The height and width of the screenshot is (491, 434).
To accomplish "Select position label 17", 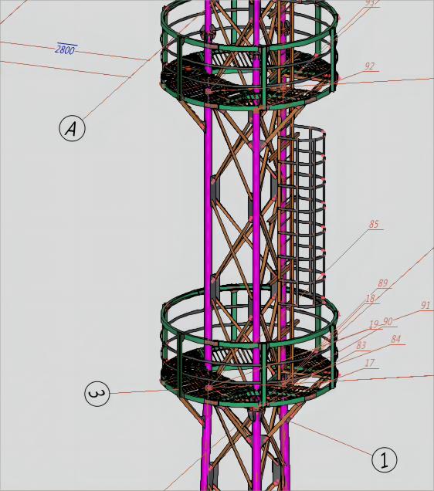I will (x=370, y=363).
